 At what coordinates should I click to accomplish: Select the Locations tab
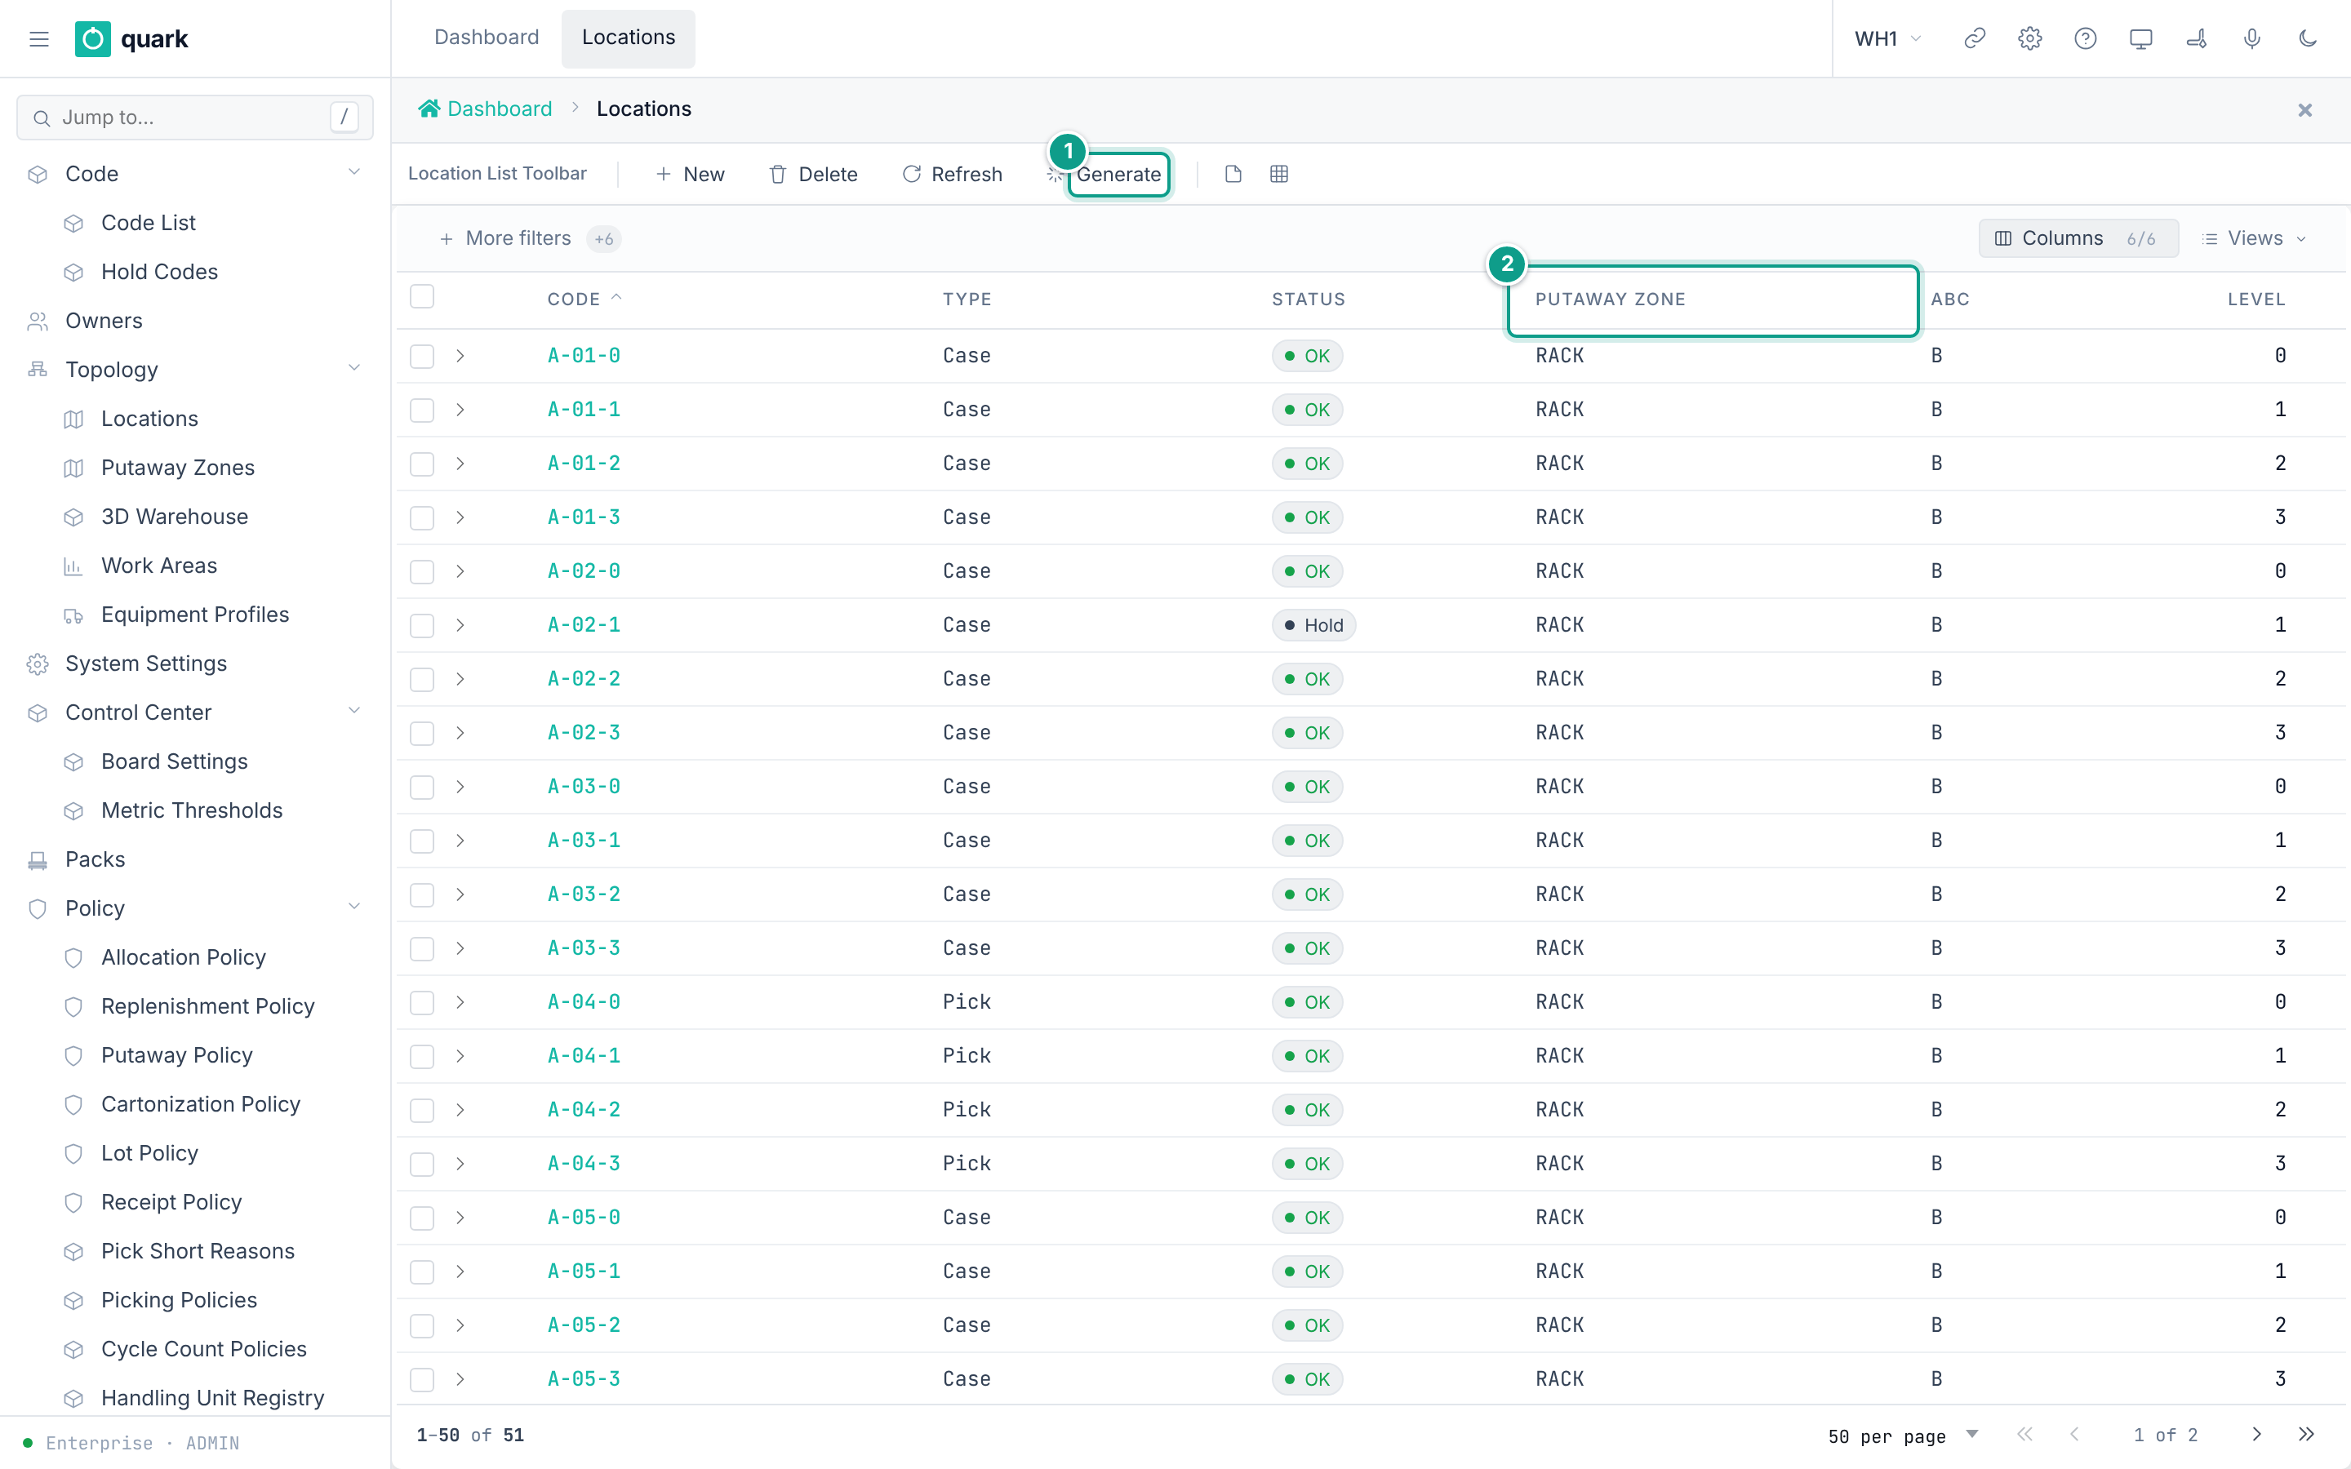pos(629,38)
